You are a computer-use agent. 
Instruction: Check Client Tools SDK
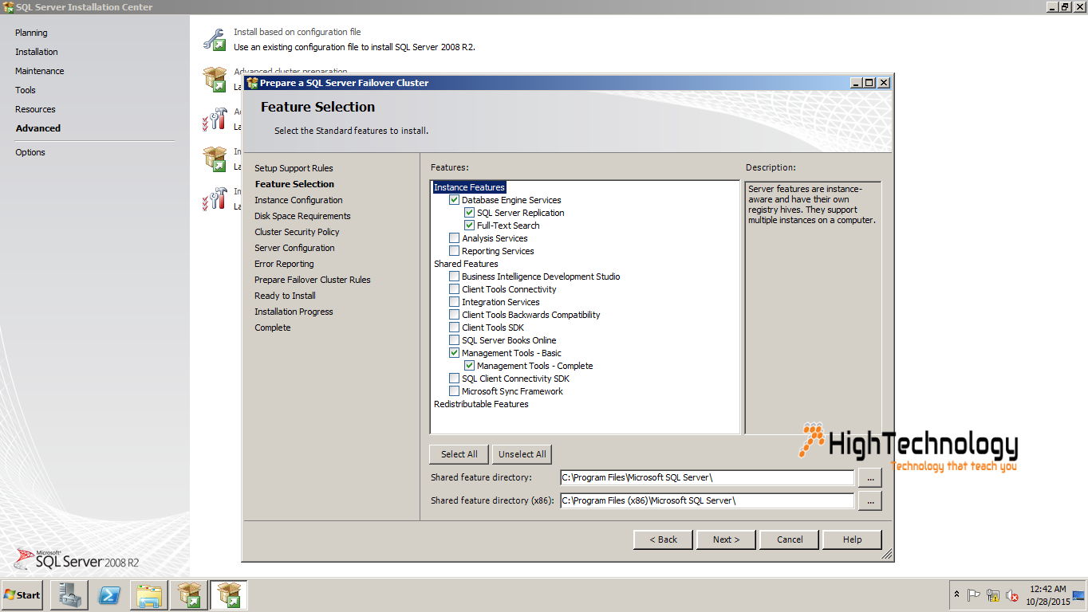pyautogui.click(x=455, y=328)
